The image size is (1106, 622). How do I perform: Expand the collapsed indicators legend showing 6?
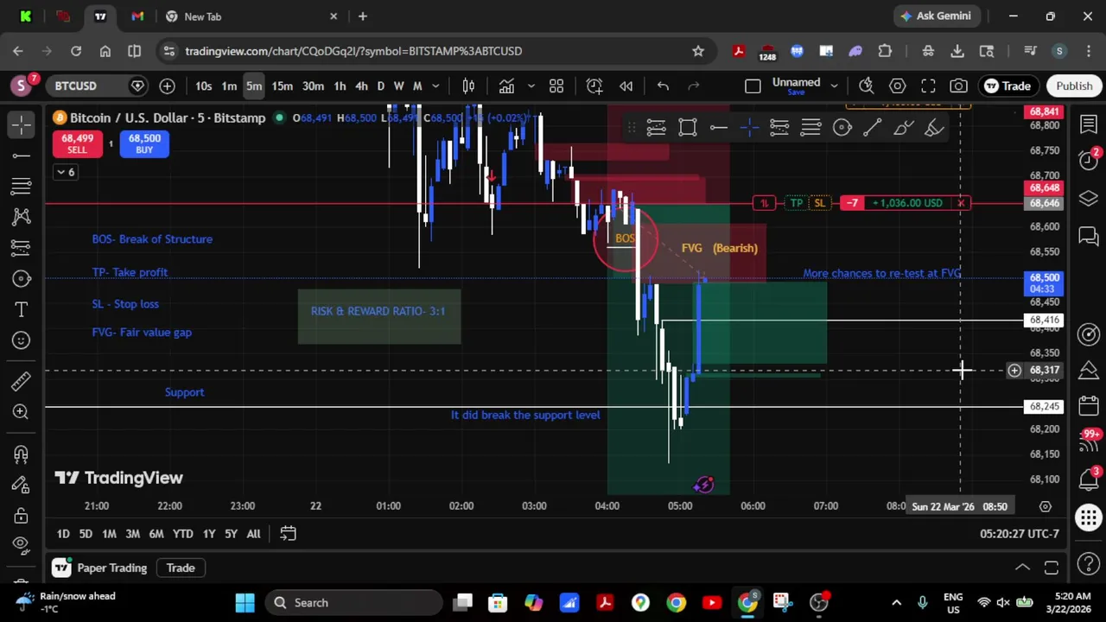(x=66, y=172)
